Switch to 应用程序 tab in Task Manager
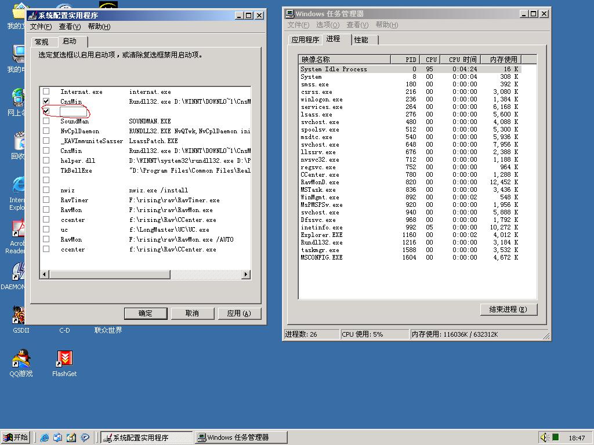 pos(305,40)
